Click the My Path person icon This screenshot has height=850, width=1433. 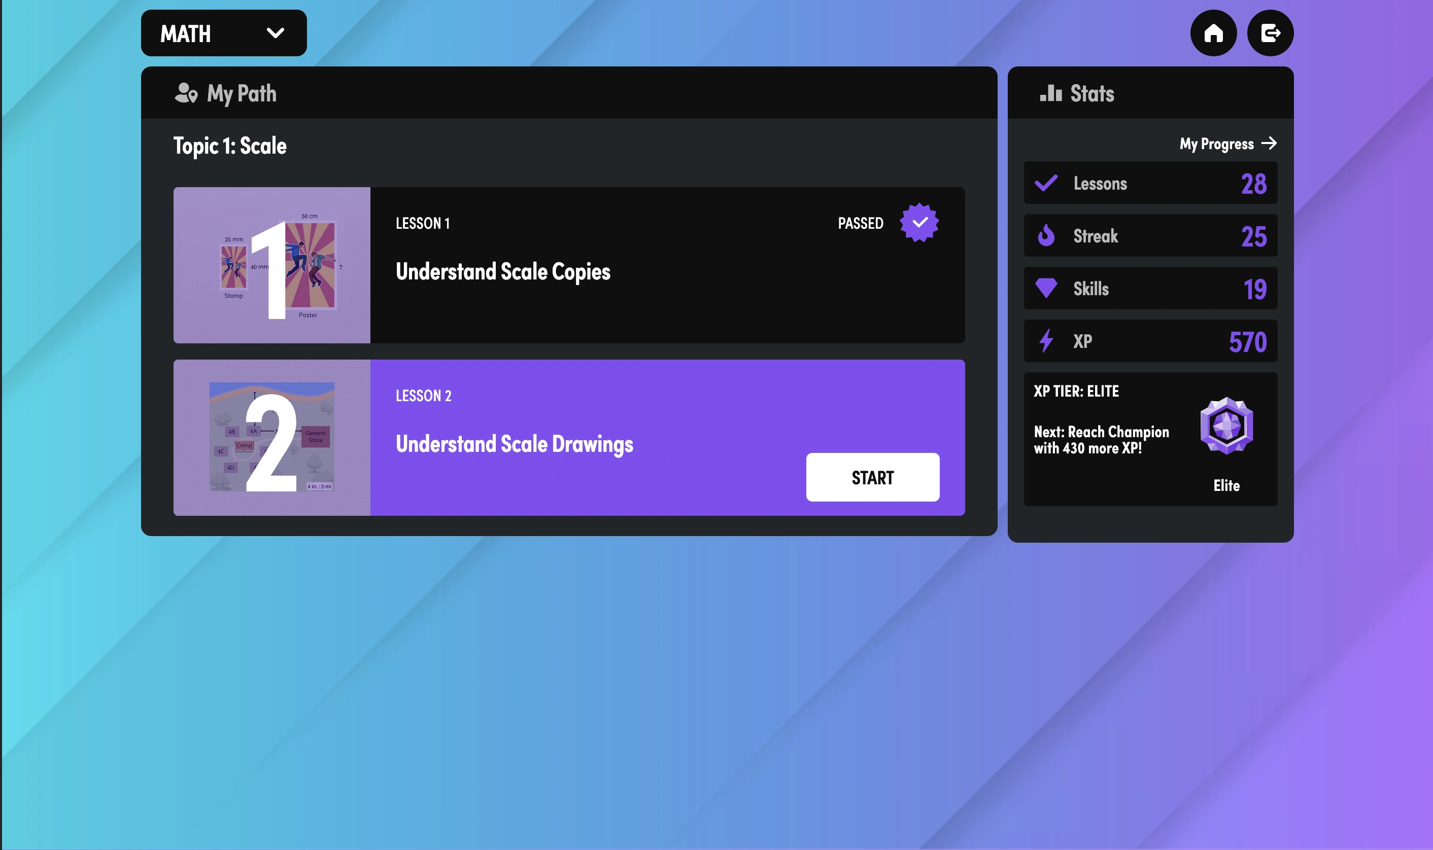186,93
